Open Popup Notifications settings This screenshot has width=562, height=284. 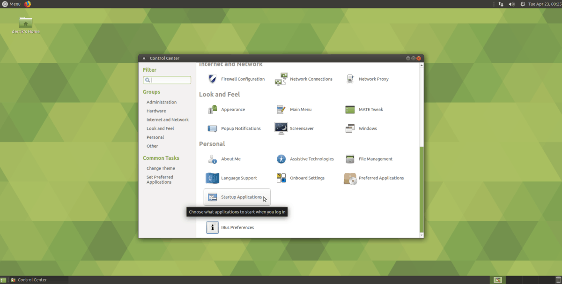click(x=234, y=128)
